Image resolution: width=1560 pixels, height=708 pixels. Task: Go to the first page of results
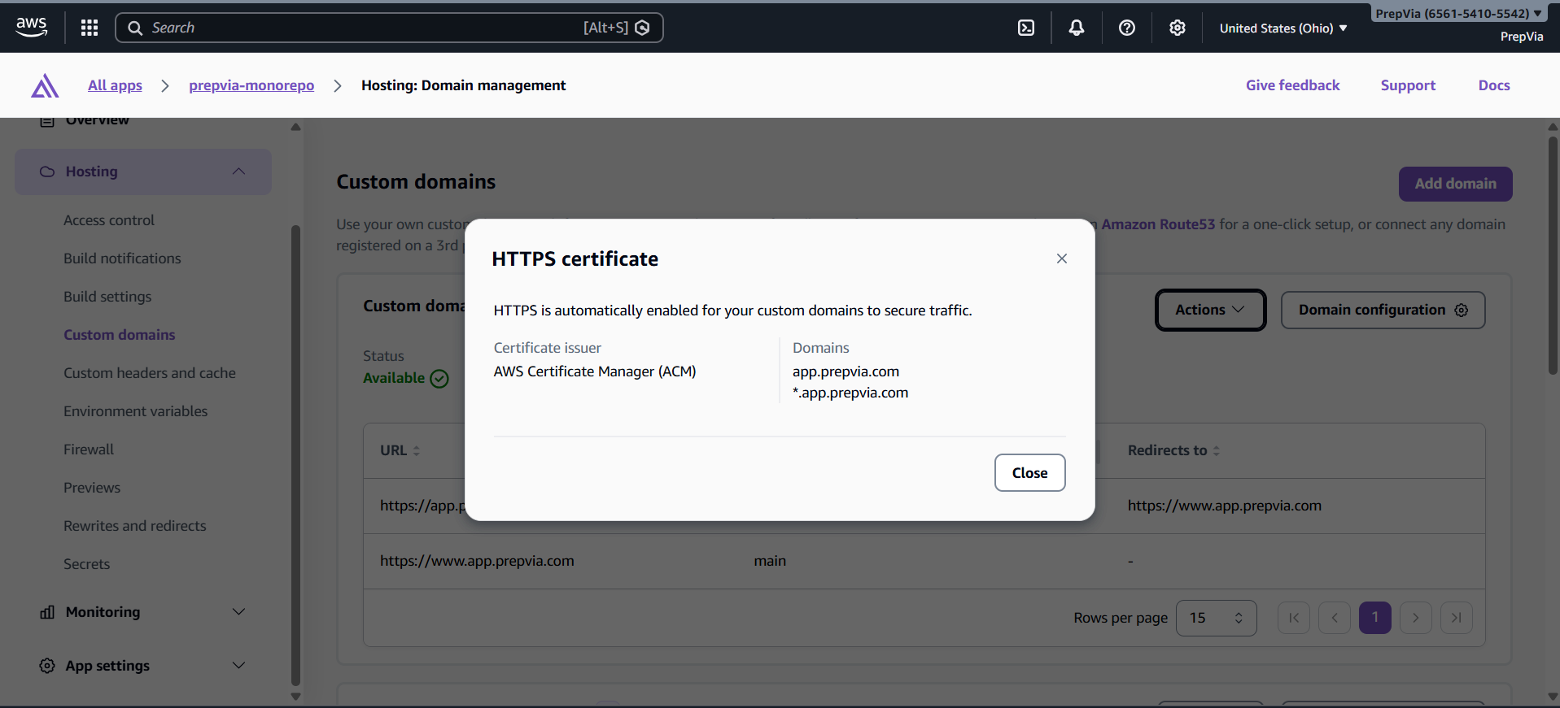[x=1294, y=618]
